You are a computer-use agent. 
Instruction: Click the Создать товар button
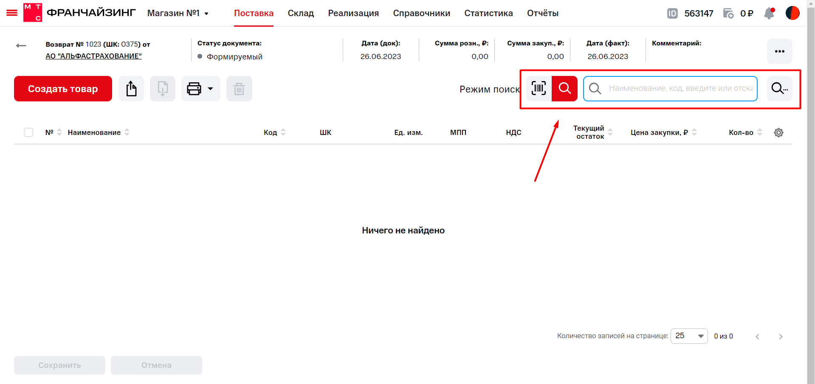tap(63, 89)
